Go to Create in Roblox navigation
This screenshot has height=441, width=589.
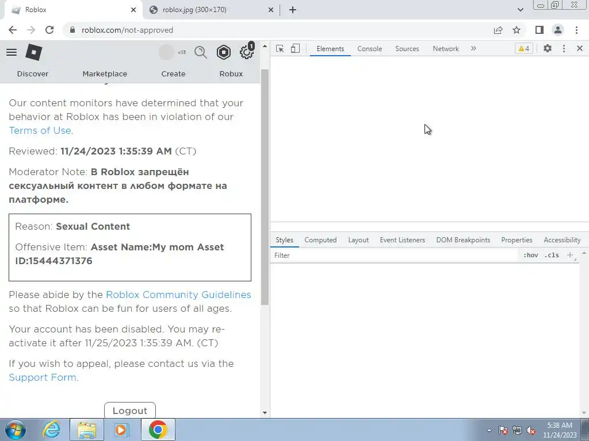coord(173,74)
